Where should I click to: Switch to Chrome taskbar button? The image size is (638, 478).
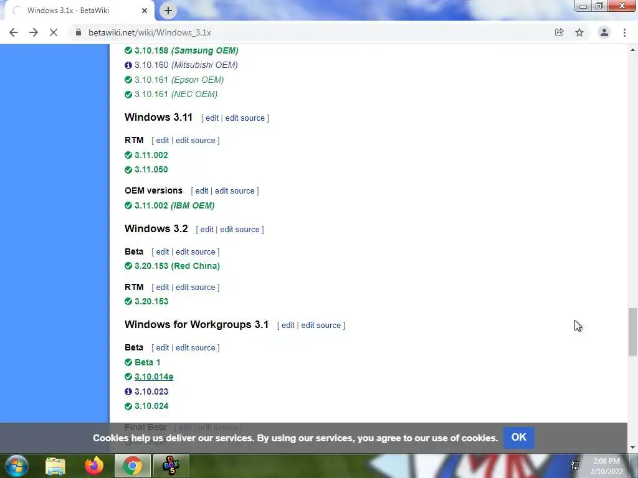(133, 466)
